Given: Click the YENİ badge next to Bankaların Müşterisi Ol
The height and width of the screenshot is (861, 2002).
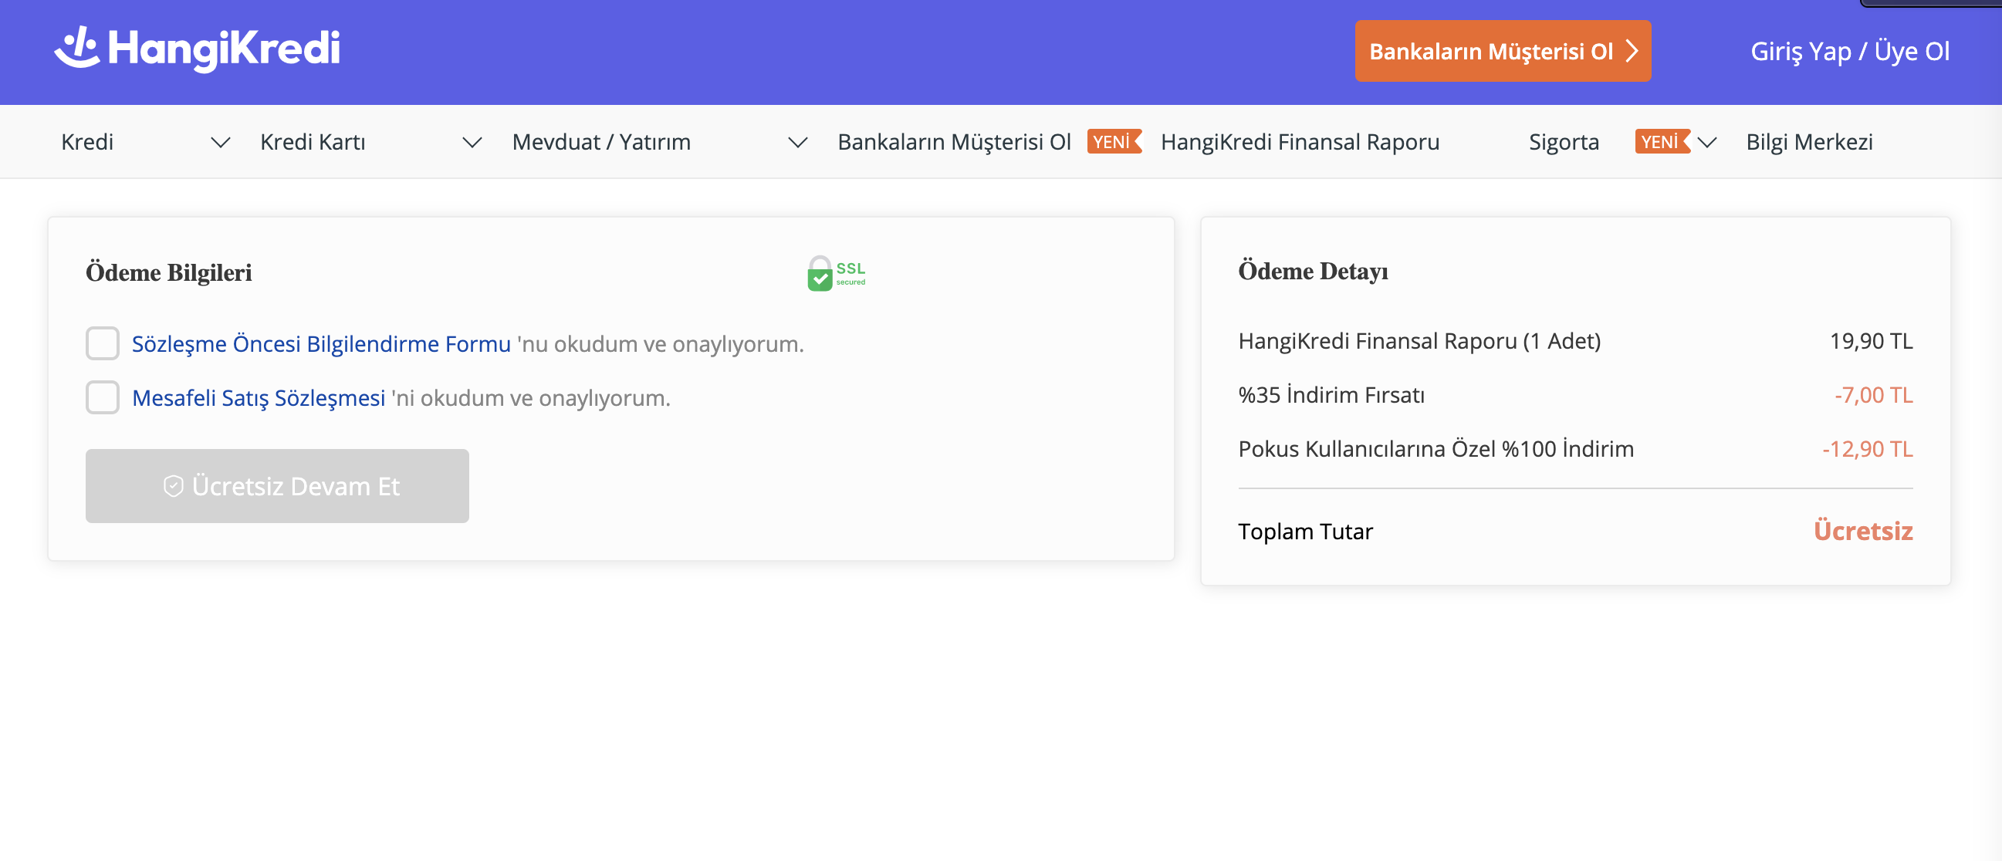Looking at the screenshot, I should tap(1113, 141).
